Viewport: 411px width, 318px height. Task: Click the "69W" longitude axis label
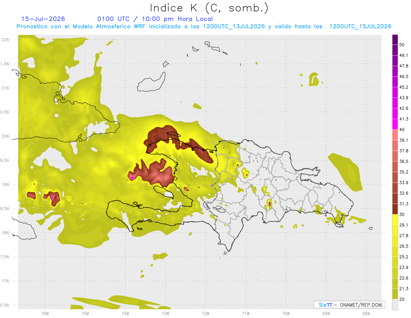tap(326, 313)
